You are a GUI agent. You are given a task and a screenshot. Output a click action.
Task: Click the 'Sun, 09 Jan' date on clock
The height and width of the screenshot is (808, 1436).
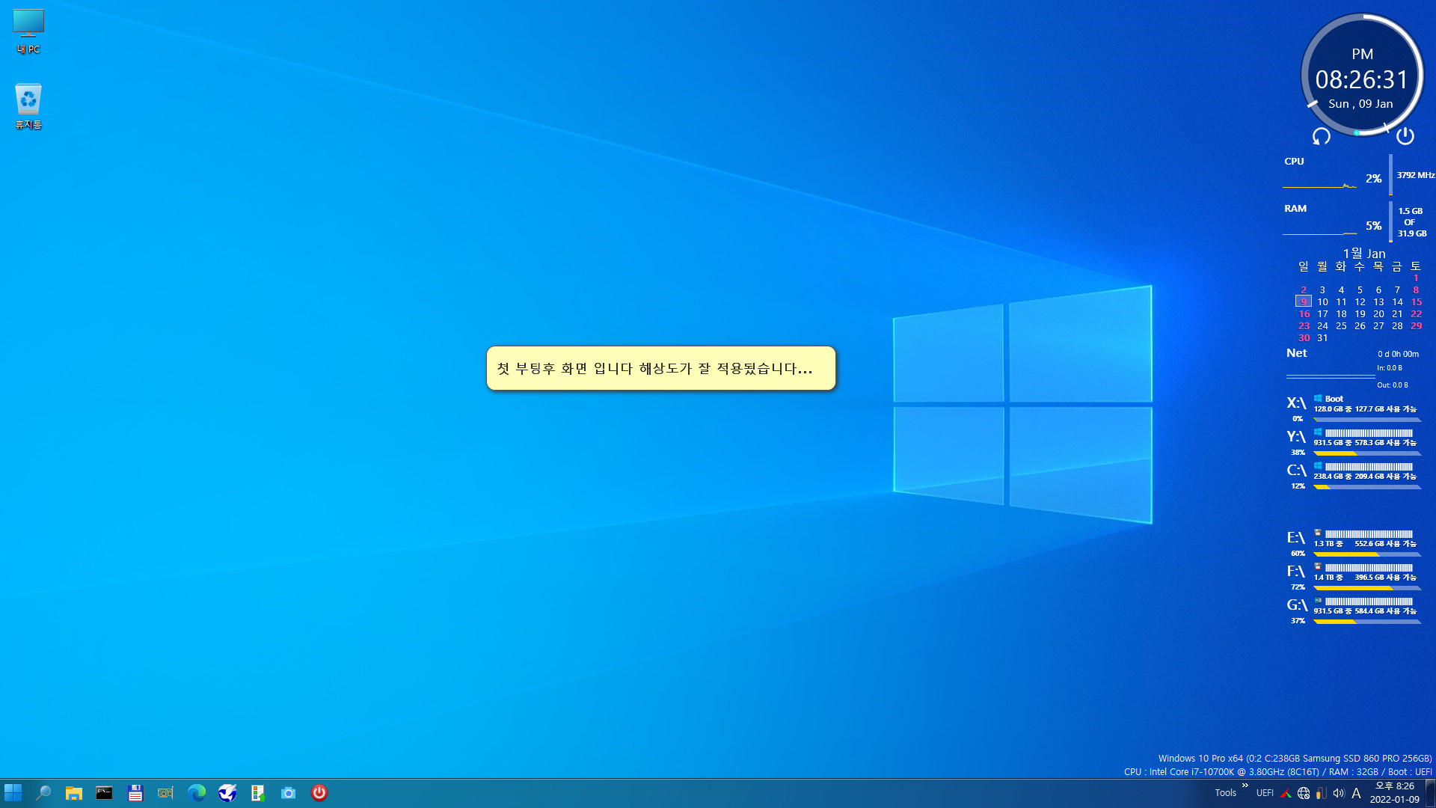tap(1360, 104)
